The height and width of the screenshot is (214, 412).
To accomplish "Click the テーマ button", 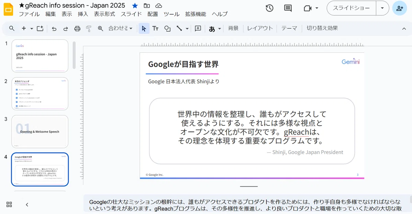I will coord(289,29).
